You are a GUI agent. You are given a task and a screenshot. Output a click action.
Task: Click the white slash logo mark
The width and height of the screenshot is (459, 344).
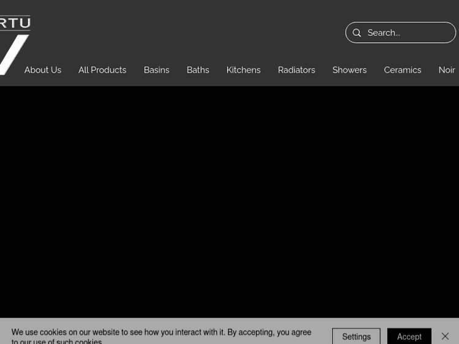point(13,54)
